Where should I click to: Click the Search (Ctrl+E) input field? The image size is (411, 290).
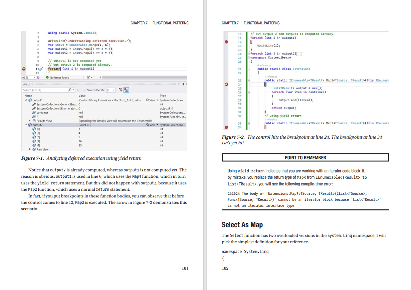[43, 90]
